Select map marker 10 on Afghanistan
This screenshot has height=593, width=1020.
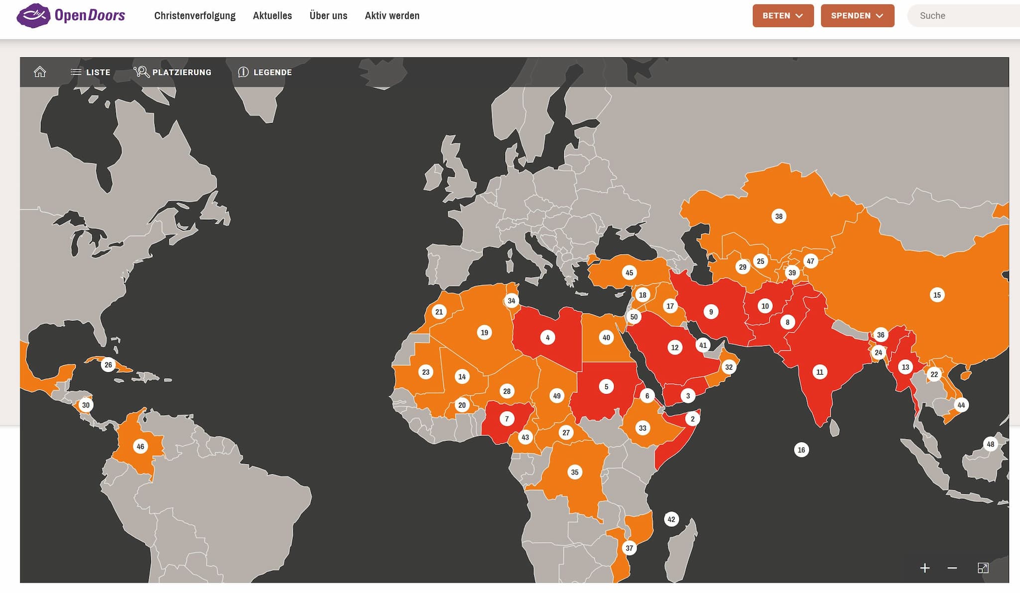[x=765, y=306]
